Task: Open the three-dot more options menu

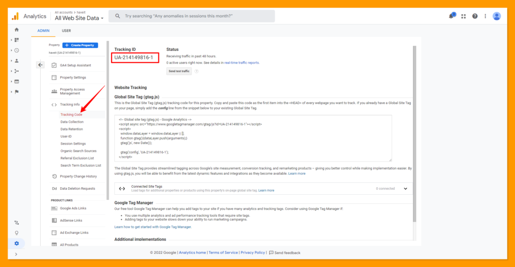Action: tap(485, 16)
